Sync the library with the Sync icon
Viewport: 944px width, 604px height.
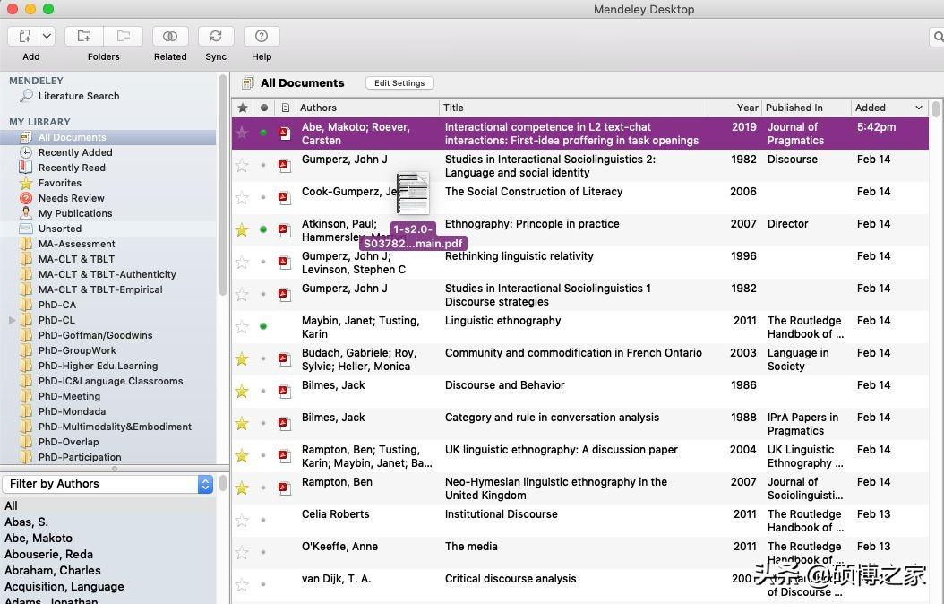(216, 36)
